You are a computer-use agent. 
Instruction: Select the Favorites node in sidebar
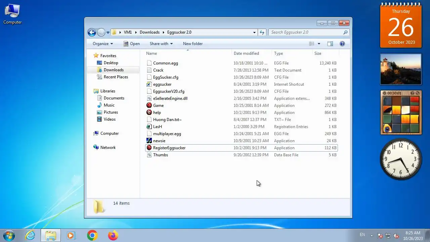108,56
